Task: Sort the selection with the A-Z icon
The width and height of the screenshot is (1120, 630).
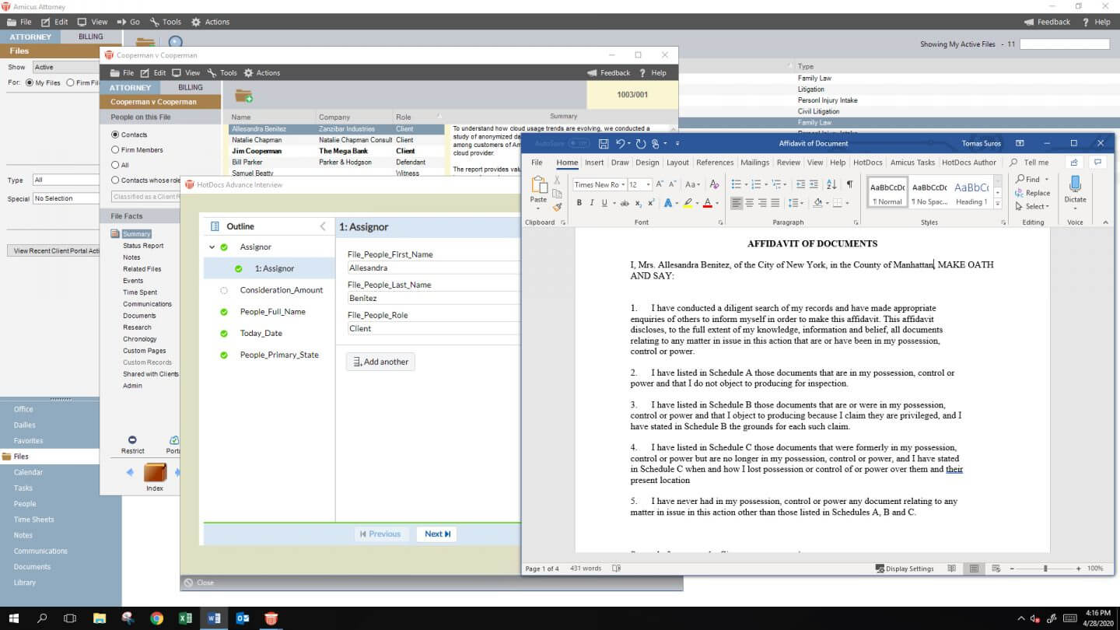Action: tap(831, 184)
